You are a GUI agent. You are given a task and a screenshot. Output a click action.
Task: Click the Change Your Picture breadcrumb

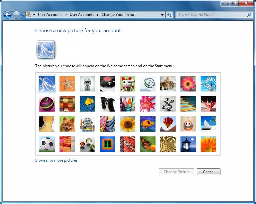coord(119,15)
